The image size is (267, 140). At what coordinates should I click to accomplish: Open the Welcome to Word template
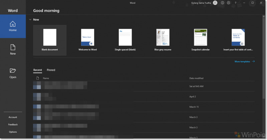87,40
